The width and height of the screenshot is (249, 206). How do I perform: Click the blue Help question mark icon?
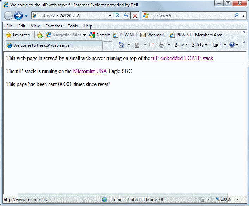pos(232,45)
